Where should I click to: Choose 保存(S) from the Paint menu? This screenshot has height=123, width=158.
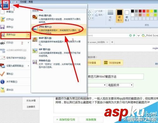pos(15,27)
